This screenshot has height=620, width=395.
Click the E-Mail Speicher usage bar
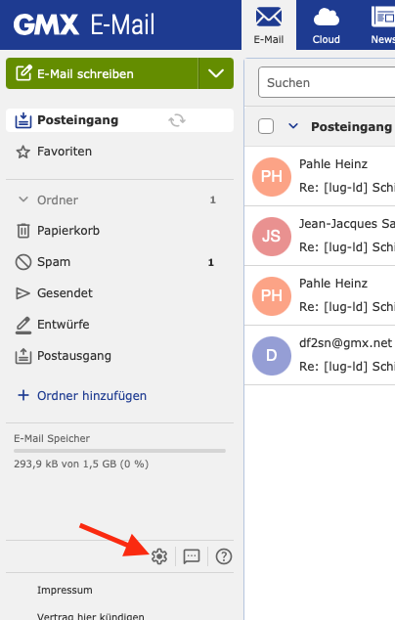point(119,451)
